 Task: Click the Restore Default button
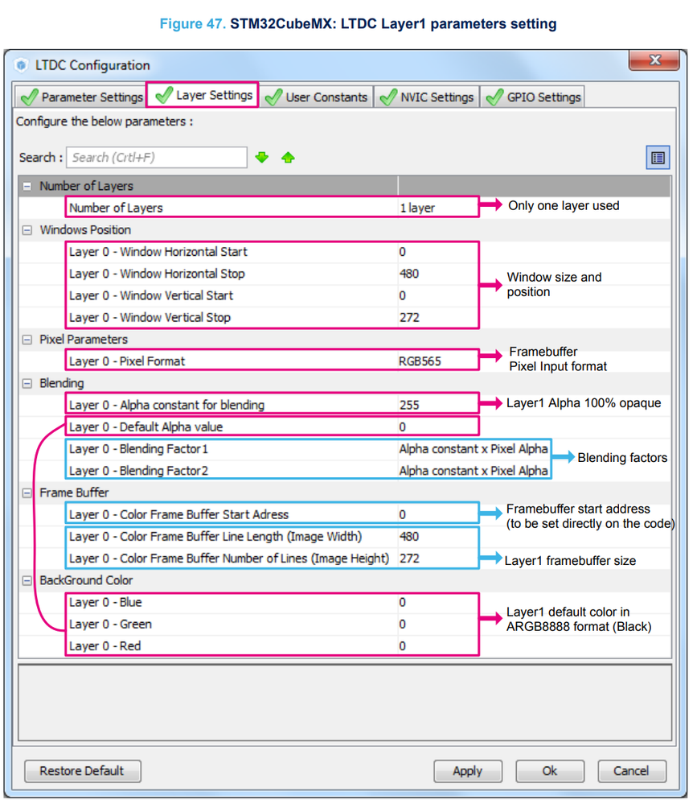click(83, 771)
